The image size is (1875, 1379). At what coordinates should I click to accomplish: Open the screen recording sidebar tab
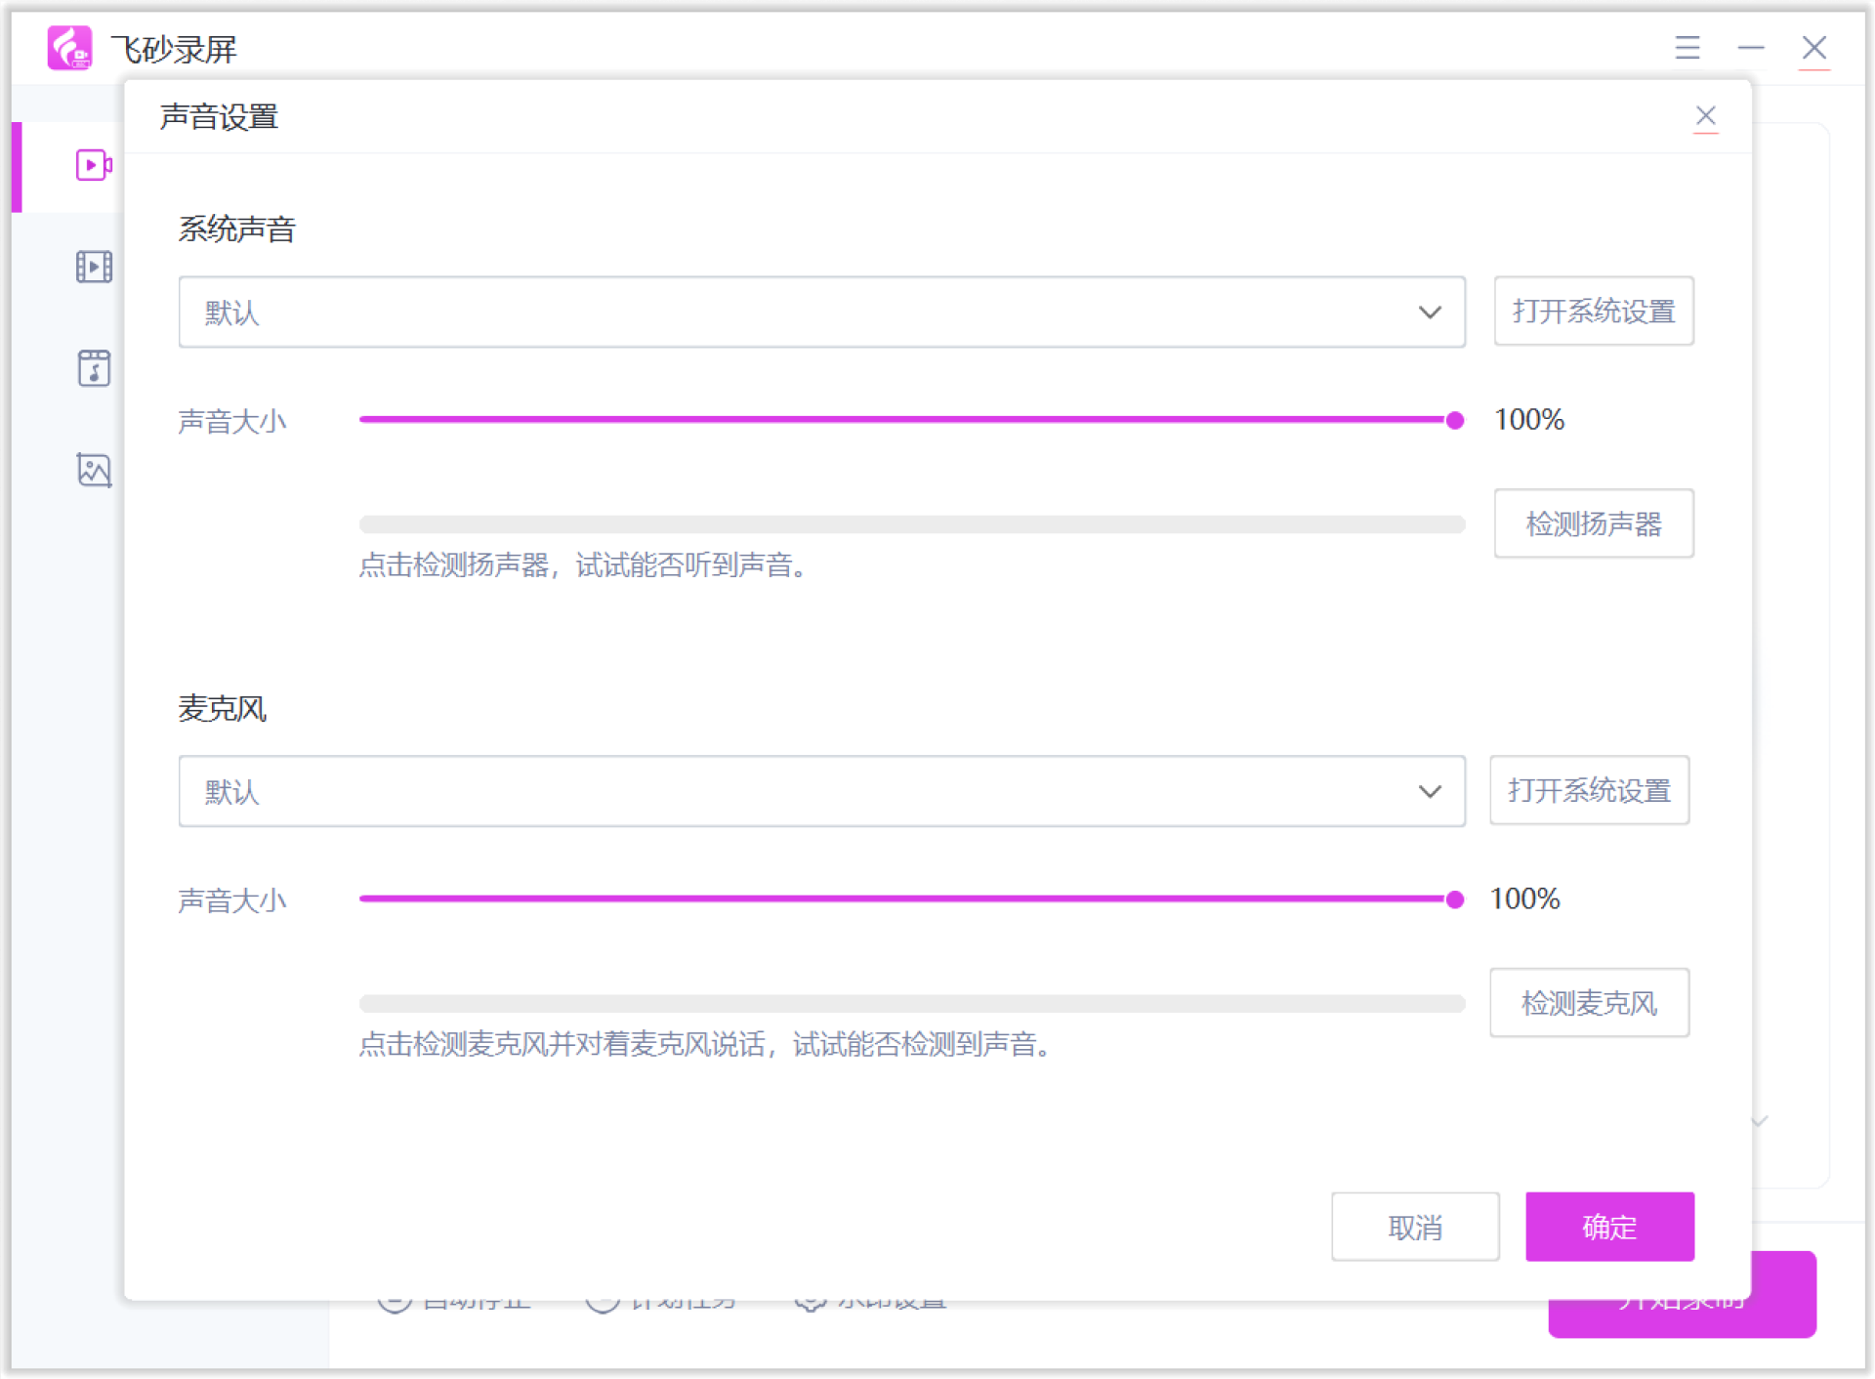tap(94, 165)
